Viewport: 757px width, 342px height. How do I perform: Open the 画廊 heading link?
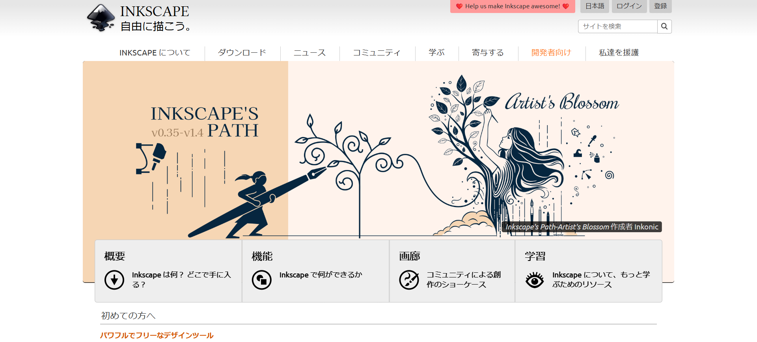[410, 256]
